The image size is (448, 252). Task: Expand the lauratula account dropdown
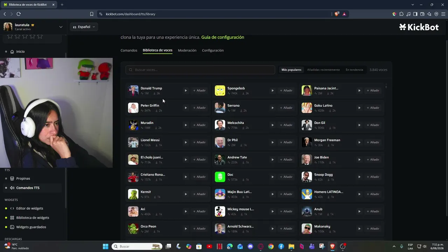(x=61, y=27)
